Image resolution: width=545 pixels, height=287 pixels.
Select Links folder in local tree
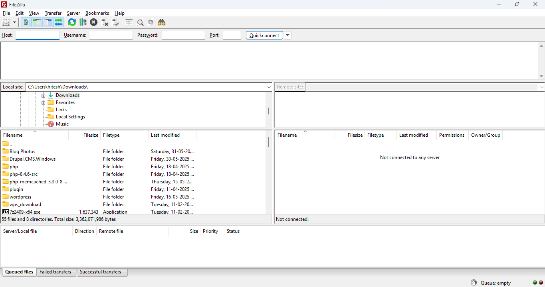pos(61,110)
